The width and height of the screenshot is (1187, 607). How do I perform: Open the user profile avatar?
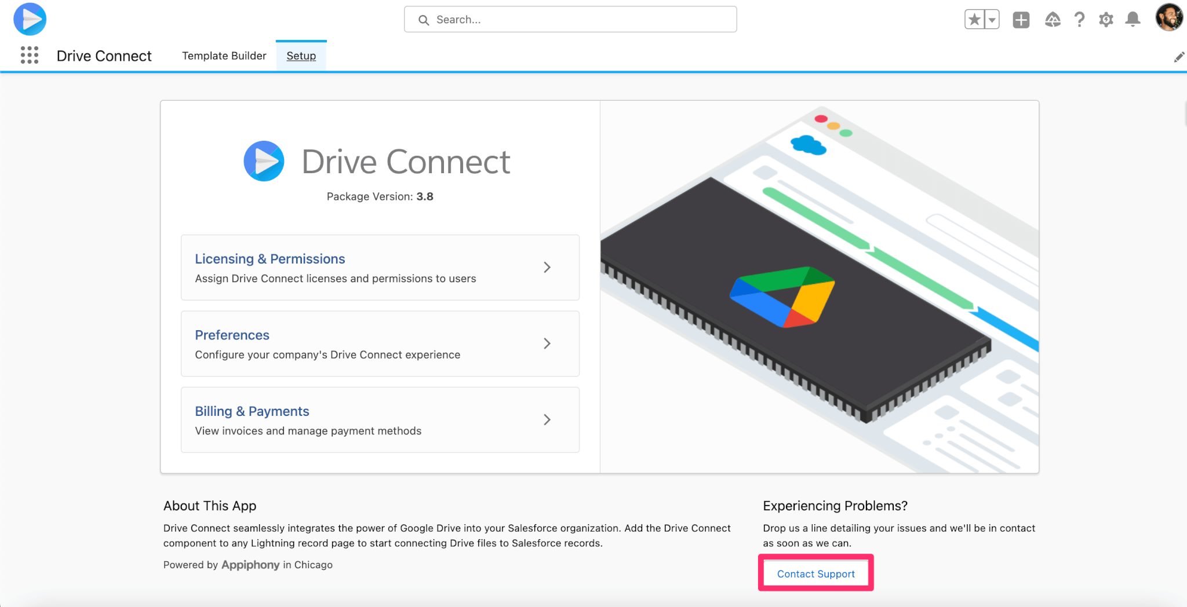click(x=1169, y=17)
